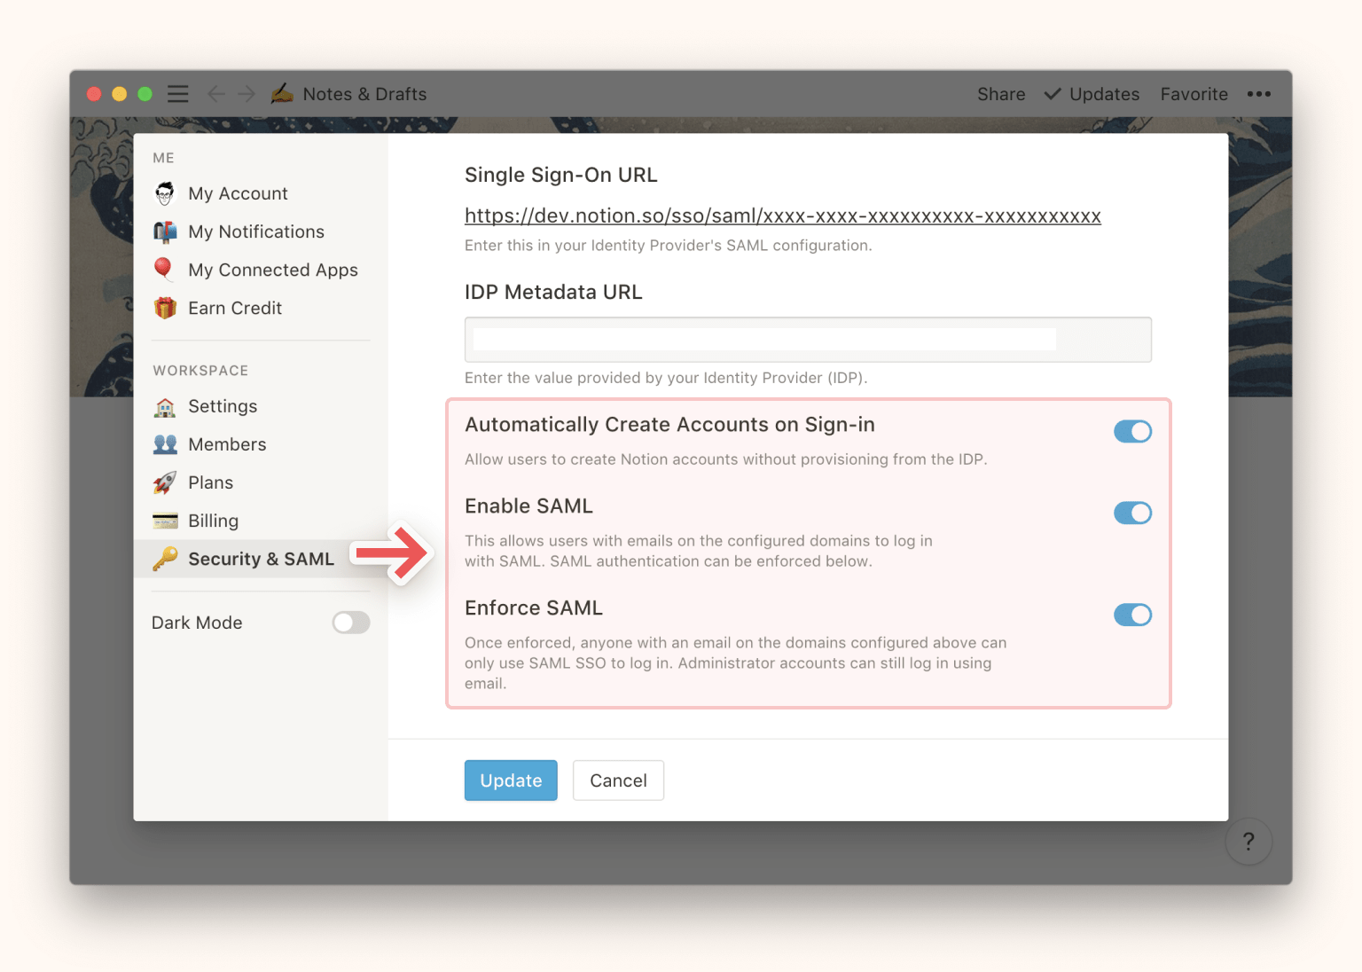The height and width of the screenshot is (972, 1362).
Task: Click the key icon for Security & SAML
Action: point(165,559)
